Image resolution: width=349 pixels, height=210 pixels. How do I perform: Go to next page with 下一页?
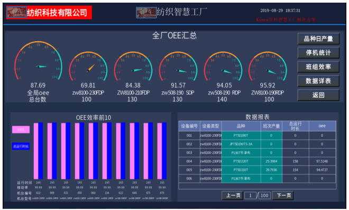coord(283,195)
